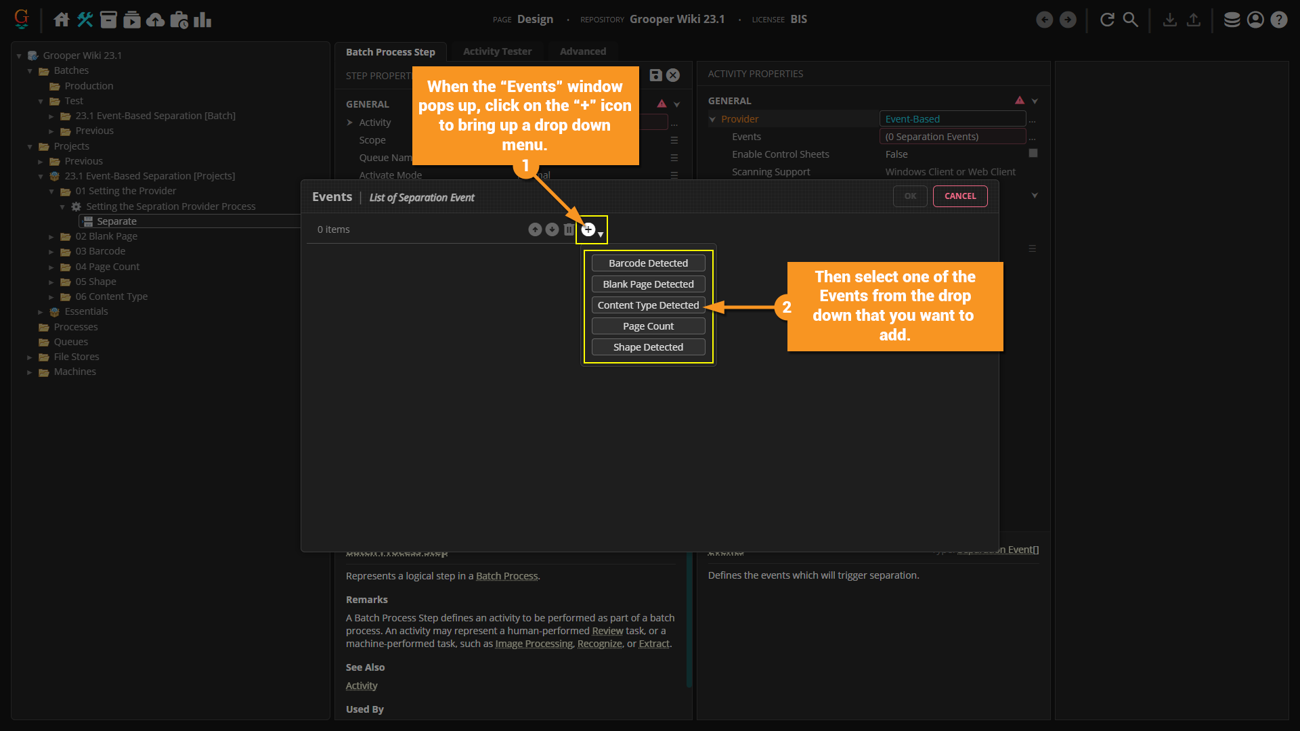Save step properties with disk icon
Image resolution: width=1300 pixels, height=731 pixels.
655,75
